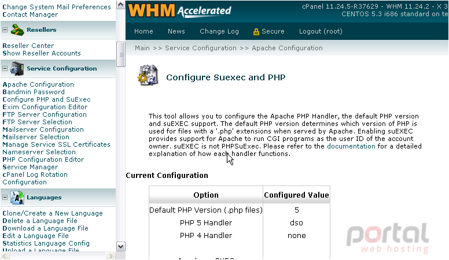
Task: Open Service Manager
Action: point(30,167)
